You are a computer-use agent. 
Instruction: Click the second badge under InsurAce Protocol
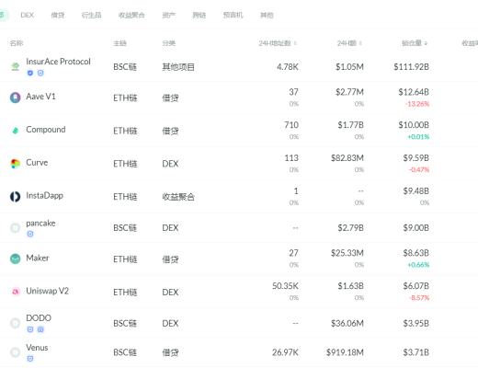[x=40, y=73]
